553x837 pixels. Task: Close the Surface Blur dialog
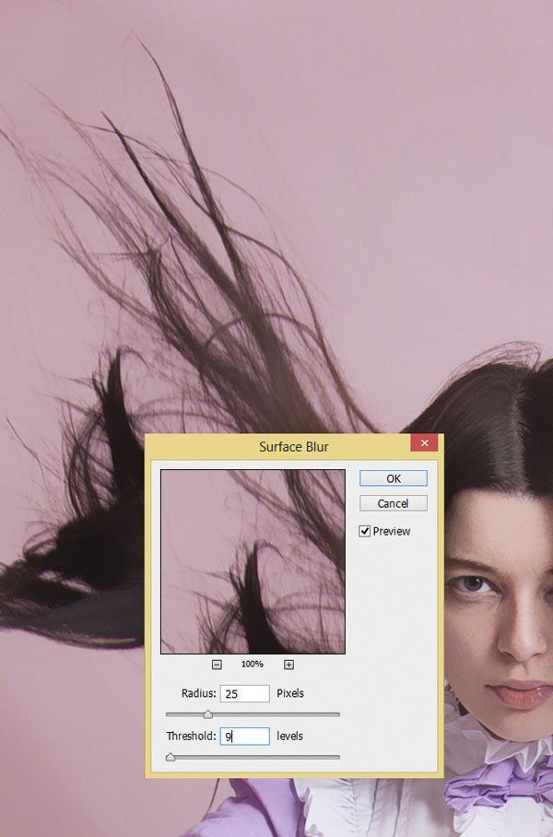tap(424, 443)
